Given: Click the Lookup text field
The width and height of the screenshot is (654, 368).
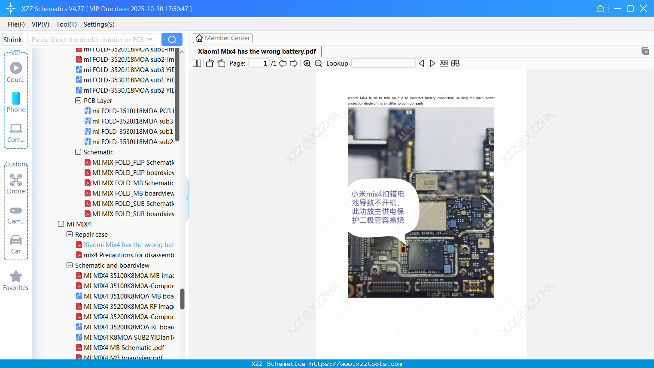Looking at the screenshot, I should click(383, 63).
